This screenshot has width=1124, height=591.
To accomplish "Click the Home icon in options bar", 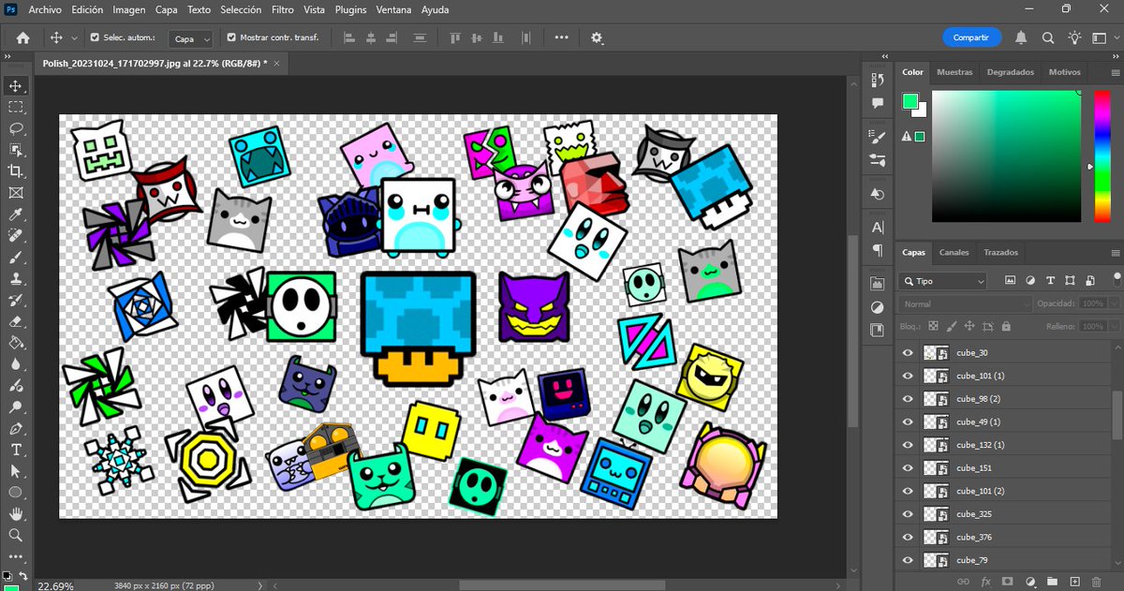I will tap(22, 37).
